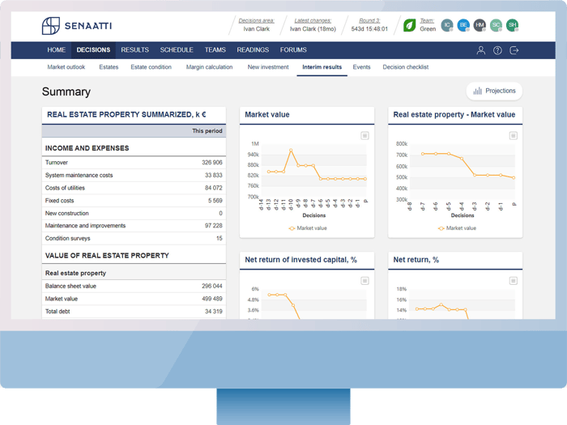Image resolution: width=567 pixels, height=425 pixels.
Task: Select the BE team member avatar
Action: pyautogui.click(x=463, y=26)
